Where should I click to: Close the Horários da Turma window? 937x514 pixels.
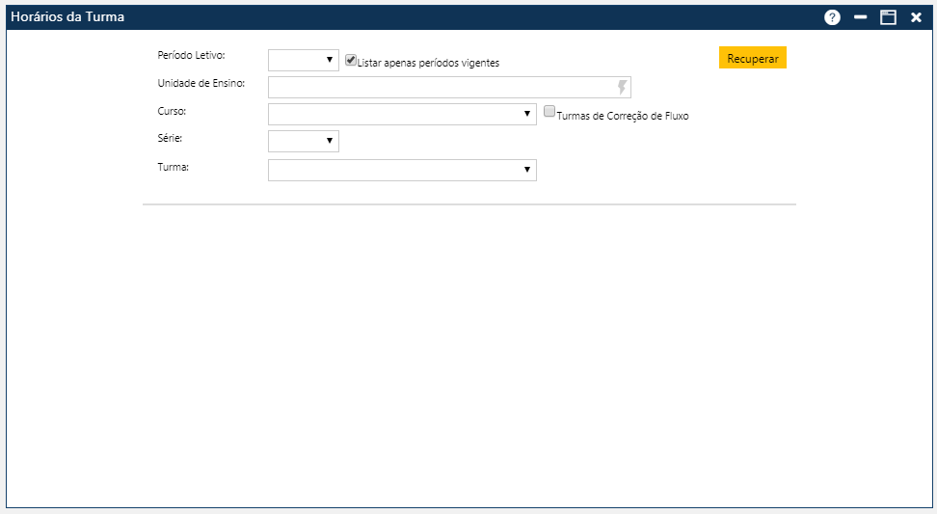(x=916, y=17)
